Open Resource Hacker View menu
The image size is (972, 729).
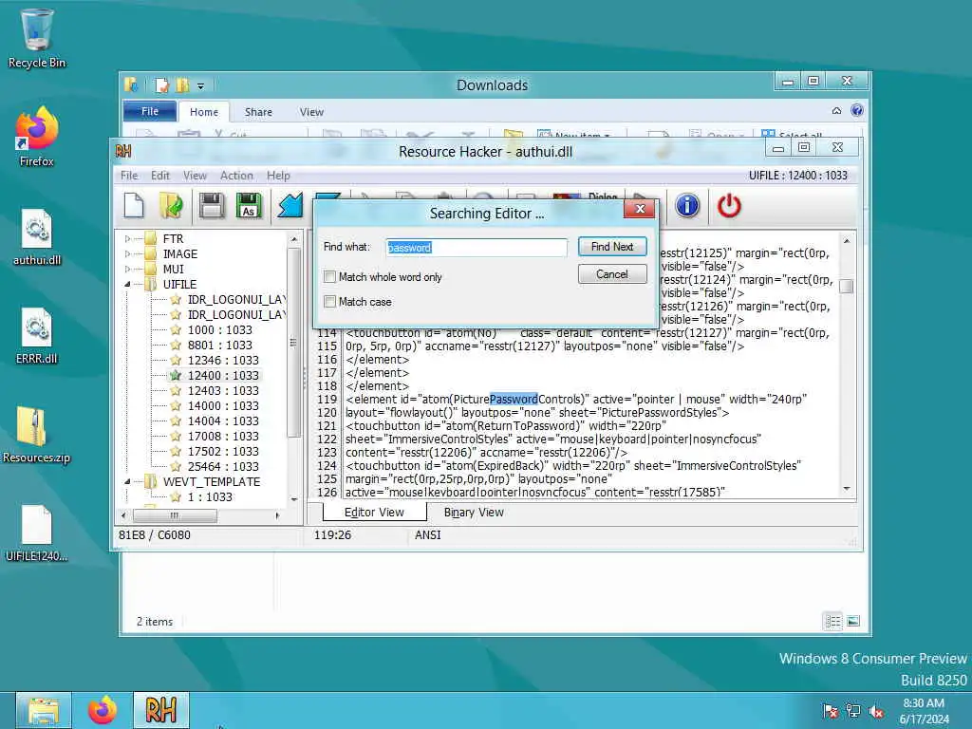[x=195, y=176]
